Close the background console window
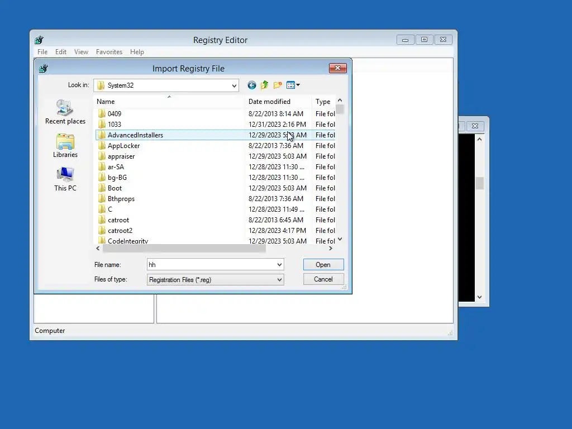The image size is (572, 429). coord(475,126)
